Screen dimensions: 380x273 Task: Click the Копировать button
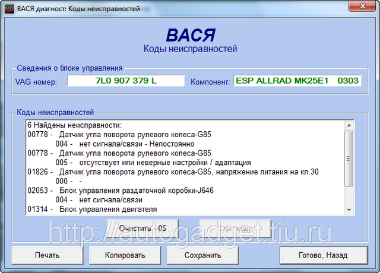[x=125, y=255]
